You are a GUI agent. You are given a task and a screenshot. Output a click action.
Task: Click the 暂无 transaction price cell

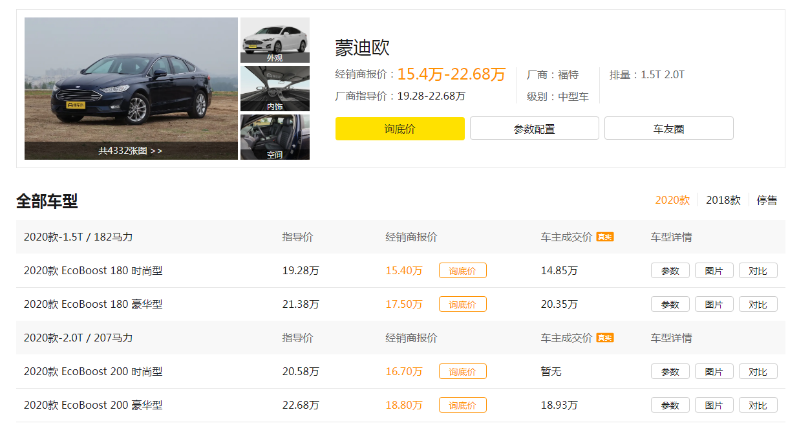coord(551,371)
